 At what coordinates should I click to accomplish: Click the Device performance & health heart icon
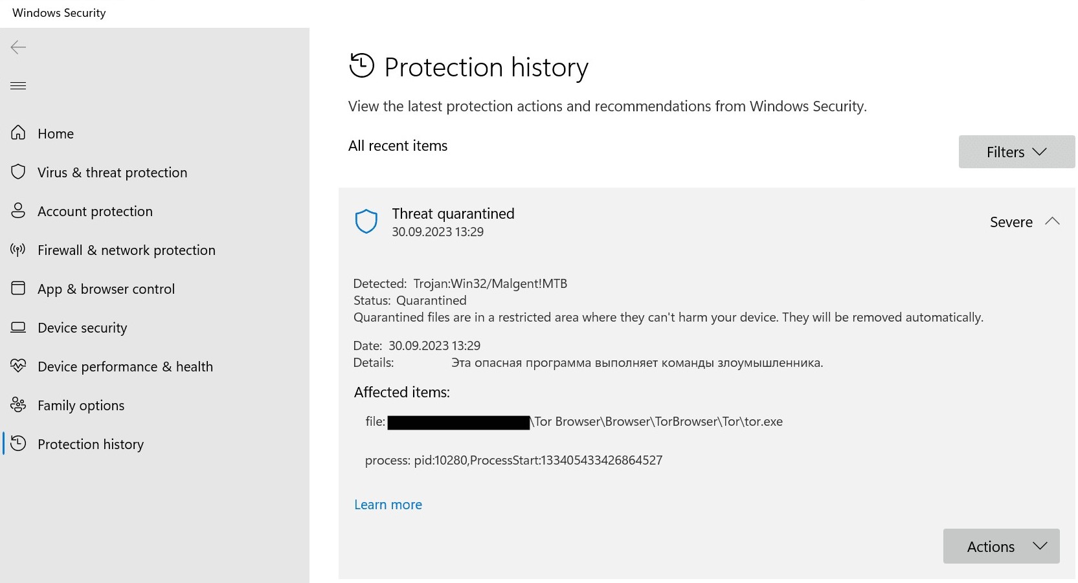[18, 366]
